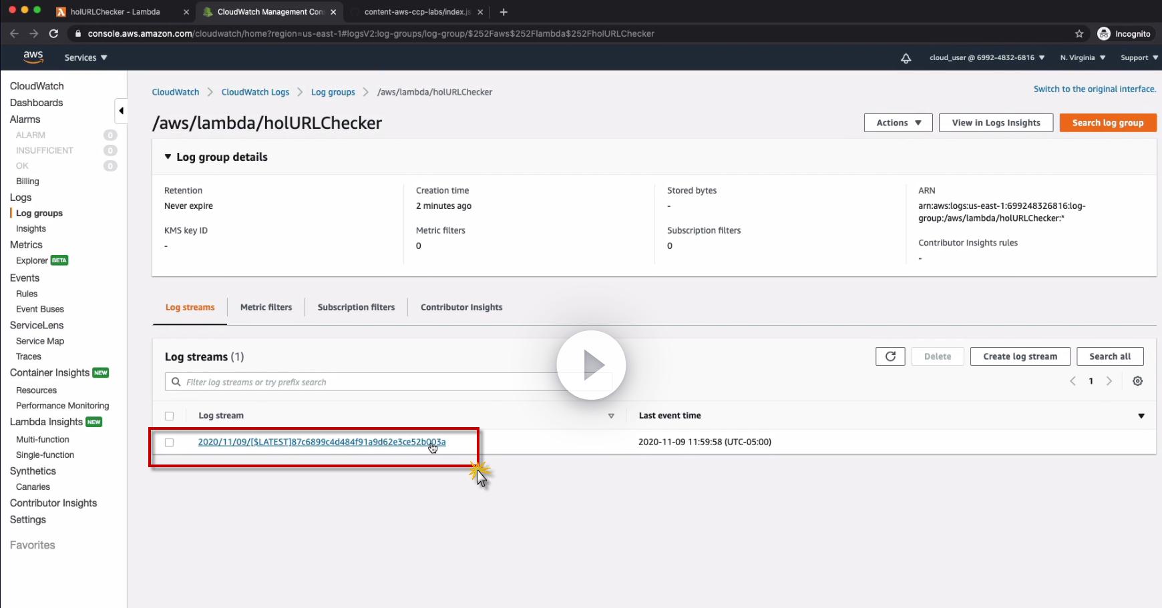This screenshot has width=1162, height=608.
Task: Refresh the log streams list
Action: point(890,356)
